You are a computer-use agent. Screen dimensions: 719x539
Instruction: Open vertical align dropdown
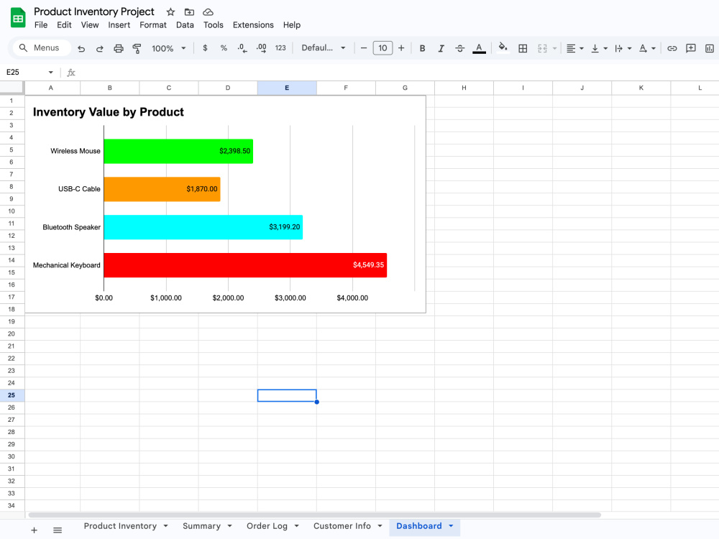click(600, 48)
